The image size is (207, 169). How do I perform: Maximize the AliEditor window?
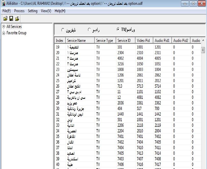coord(193,3)
